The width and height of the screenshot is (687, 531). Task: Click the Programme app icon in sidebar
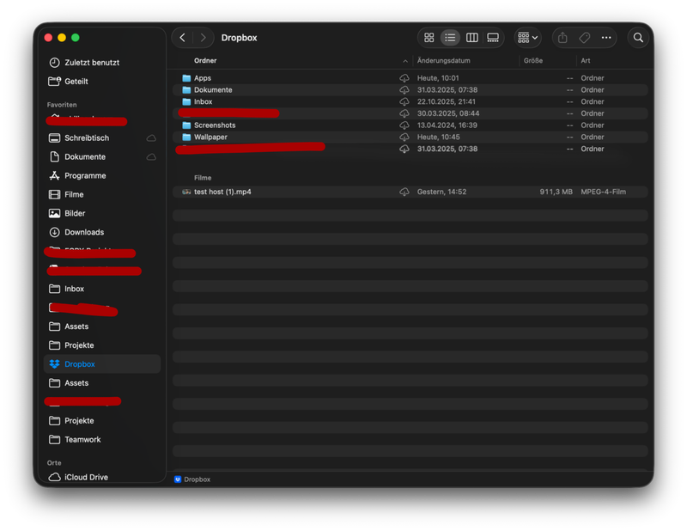[x=54, y=176]
